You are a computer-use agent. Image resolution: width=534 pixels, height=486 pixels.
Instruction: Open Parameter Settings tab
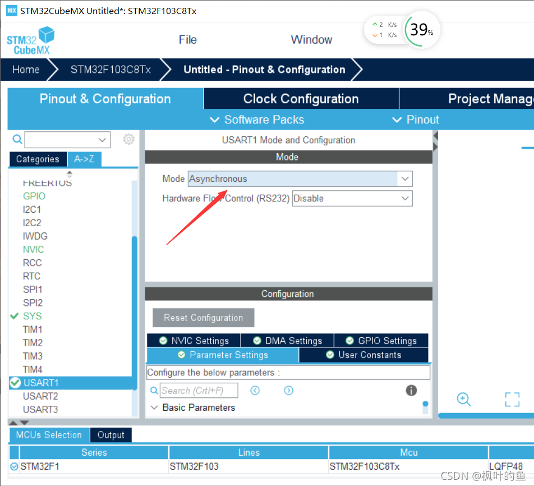tap(223, 355)
